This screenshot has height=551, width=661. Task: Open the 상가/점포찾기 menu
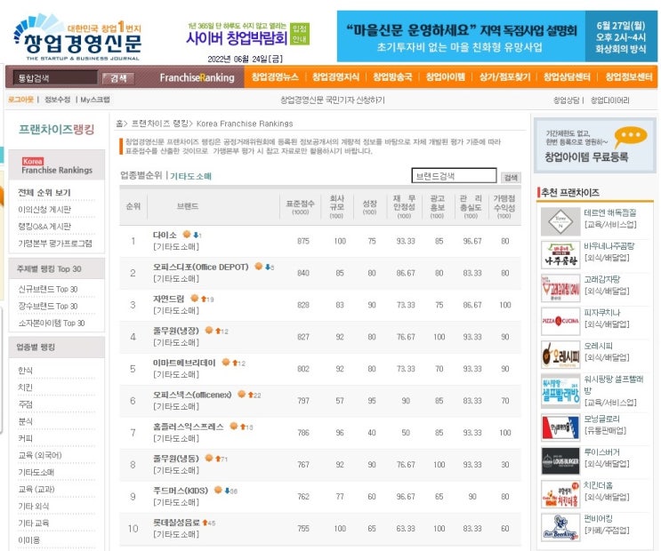504,77
